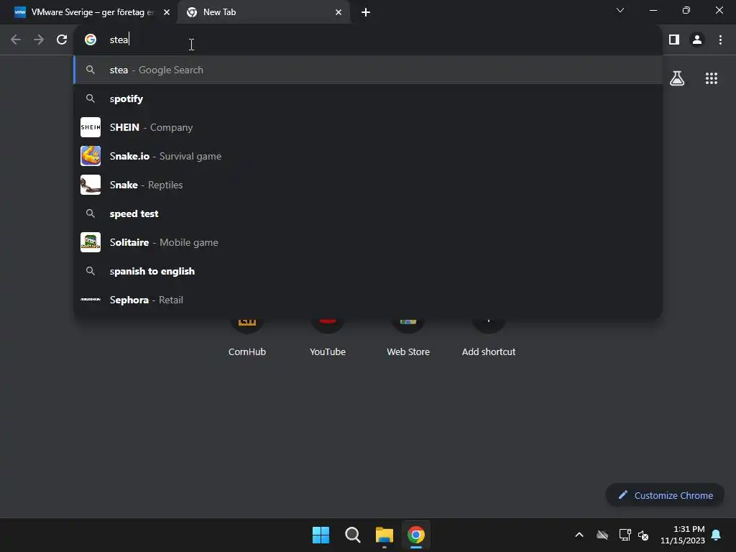Click the Snake reptile thumbnail
Viewport: 736px width, 552px height.
(x=91, y=185)
